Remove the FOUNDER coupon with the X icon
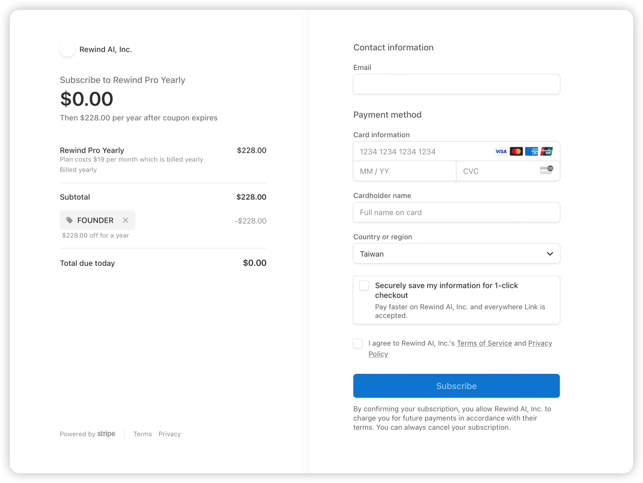The width and height of the screenshot is (643, 483). point(126,220)
